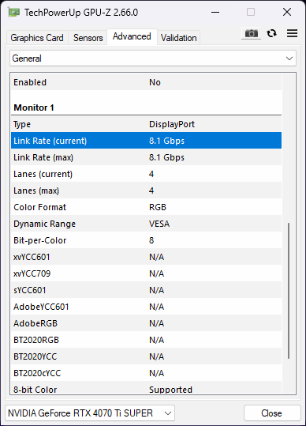Go to the Validation tab
306x426 pixels.
(x=178, y=37)
